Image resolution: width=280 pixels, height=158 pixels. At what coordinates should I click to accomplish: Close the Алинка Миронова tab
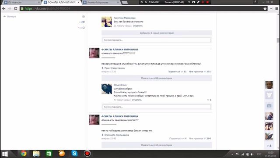coord(118,2)
